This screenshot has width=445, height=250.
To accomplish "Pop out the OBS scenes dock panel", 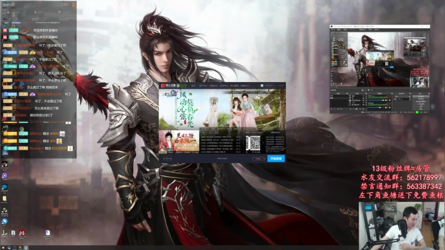I will click(347, 93).
